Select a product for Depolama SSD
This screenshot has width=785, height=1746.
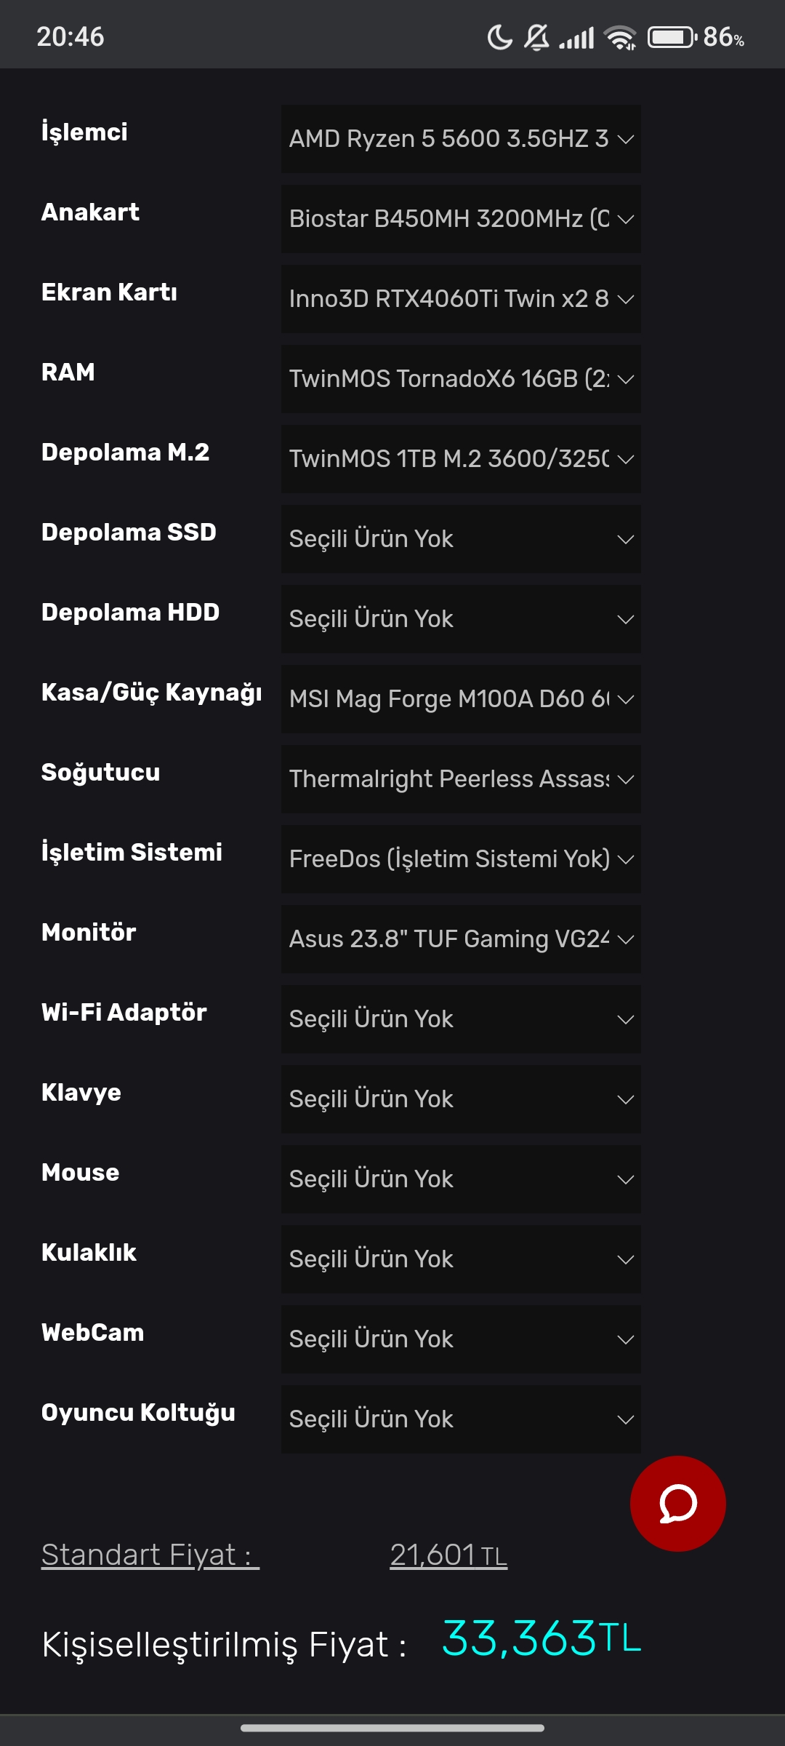click(461, 539)
